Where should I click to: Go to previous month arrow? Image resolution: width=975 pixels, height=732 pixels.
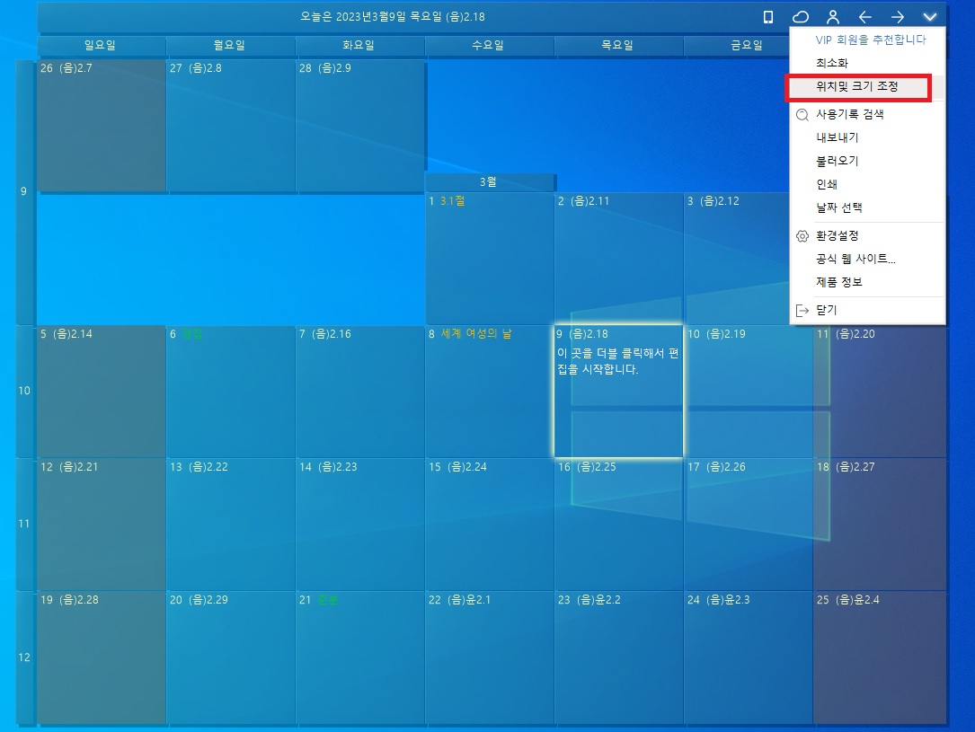[x=865, y=17]
